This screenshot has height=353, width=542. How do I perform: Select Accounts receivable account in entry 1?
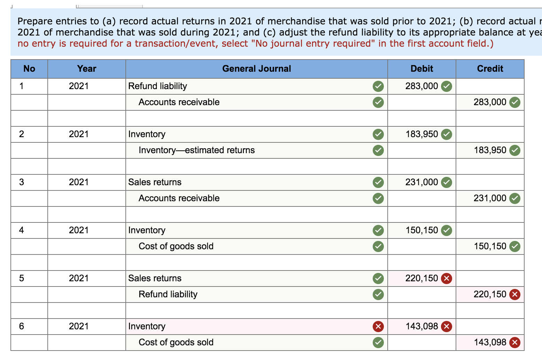point(256,102)
